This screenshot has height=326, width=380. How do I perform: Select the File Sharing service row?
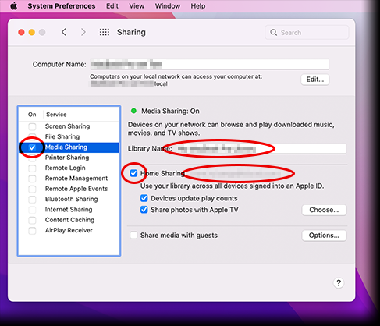[69, 136]
